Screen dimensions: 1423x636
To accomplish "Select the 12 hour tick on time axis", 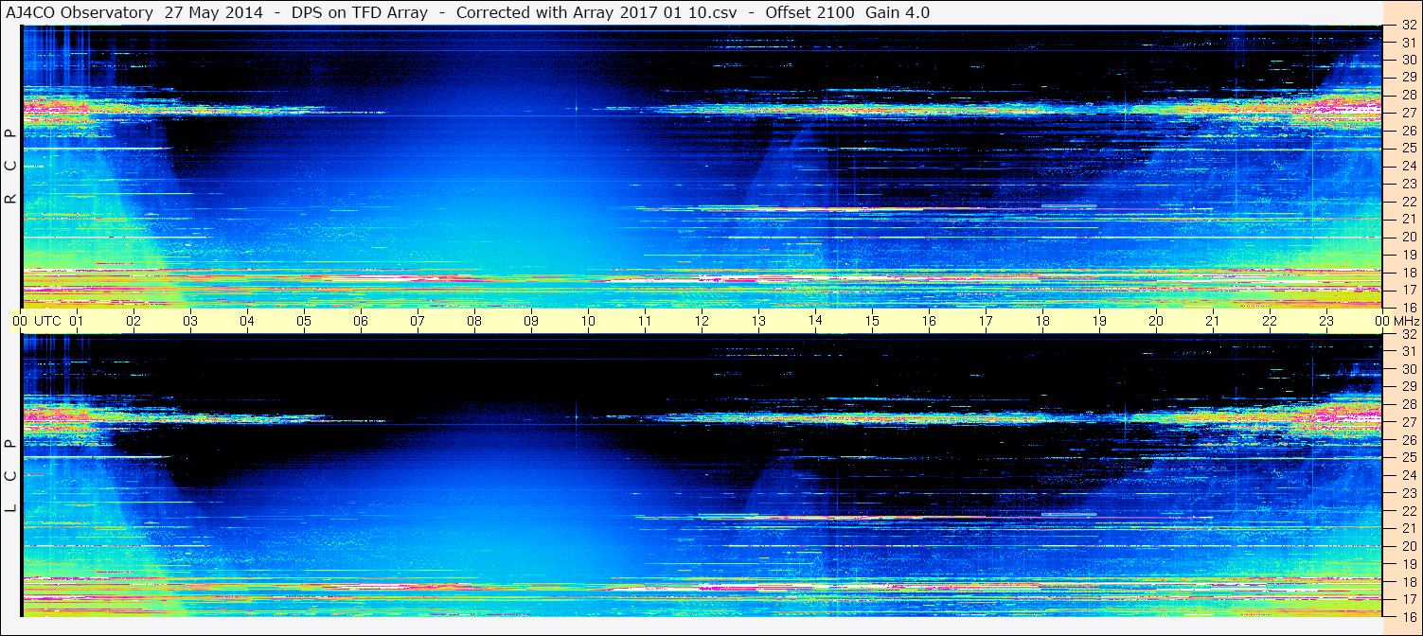I will click(x=702, y=321).
